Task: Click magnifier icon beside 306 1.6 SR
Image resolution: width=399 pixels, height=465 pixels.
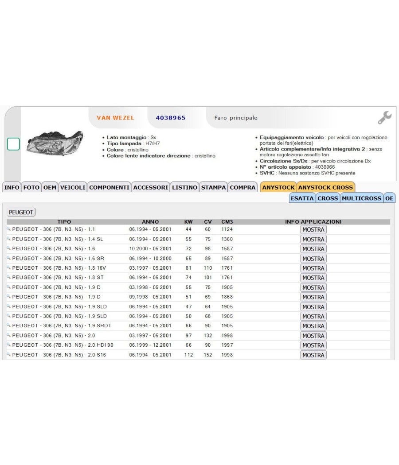Action: click(x=8, y=258)
